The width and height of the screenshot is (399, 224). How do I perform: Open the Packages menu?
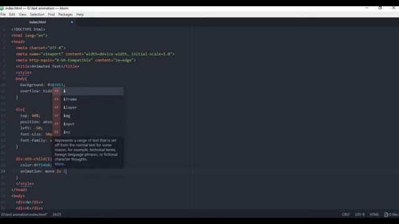[x=65, y=14]
